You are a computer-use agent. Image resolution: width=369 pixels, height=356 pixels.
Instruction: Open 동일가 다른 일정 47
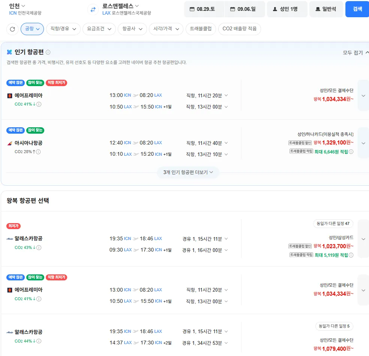[333, 223]
